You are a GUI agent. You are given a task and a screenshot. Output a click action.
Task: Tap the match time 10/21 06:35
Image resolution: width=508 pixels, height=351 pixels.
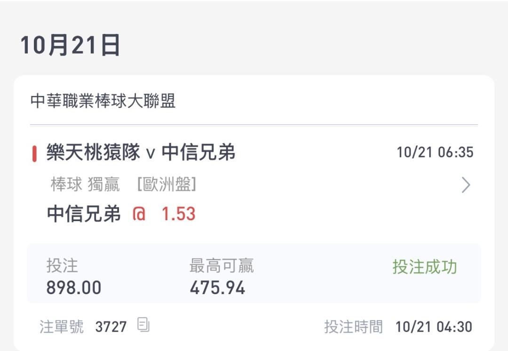point(435,152)
